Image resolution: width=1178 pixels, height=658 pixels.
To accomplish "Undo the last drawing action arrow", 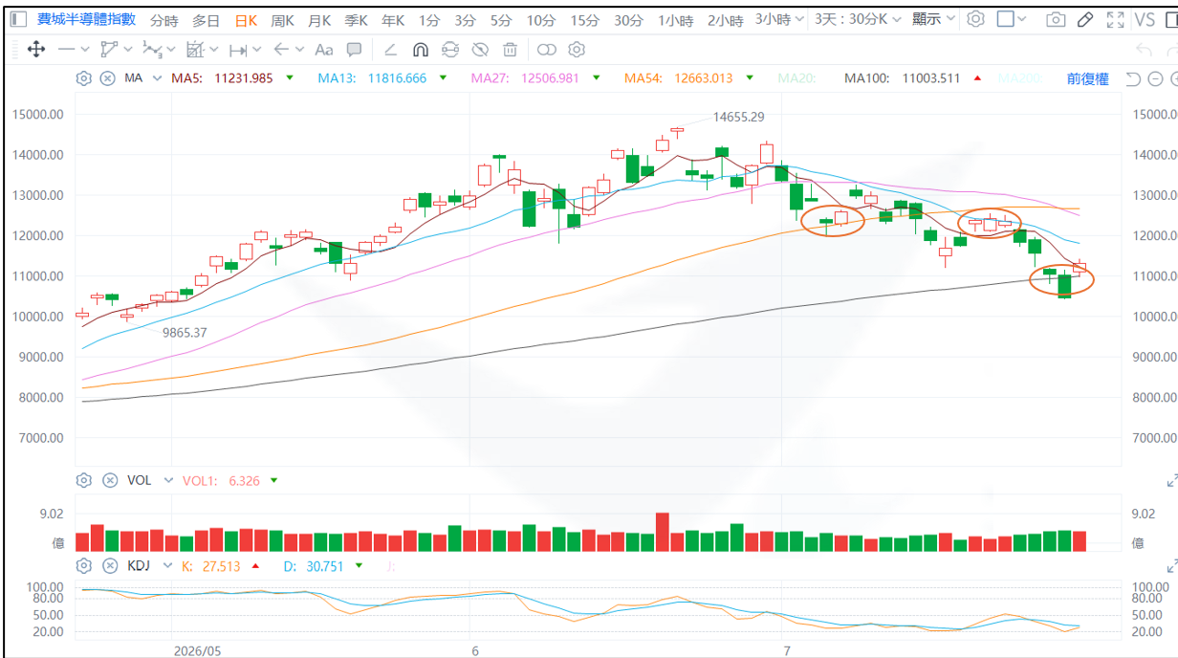I will point(1145,50).
